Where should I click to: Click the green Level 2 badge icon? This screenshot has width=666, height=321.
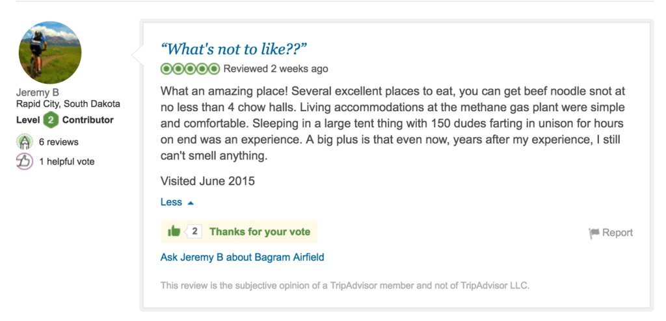click(51, 120)
